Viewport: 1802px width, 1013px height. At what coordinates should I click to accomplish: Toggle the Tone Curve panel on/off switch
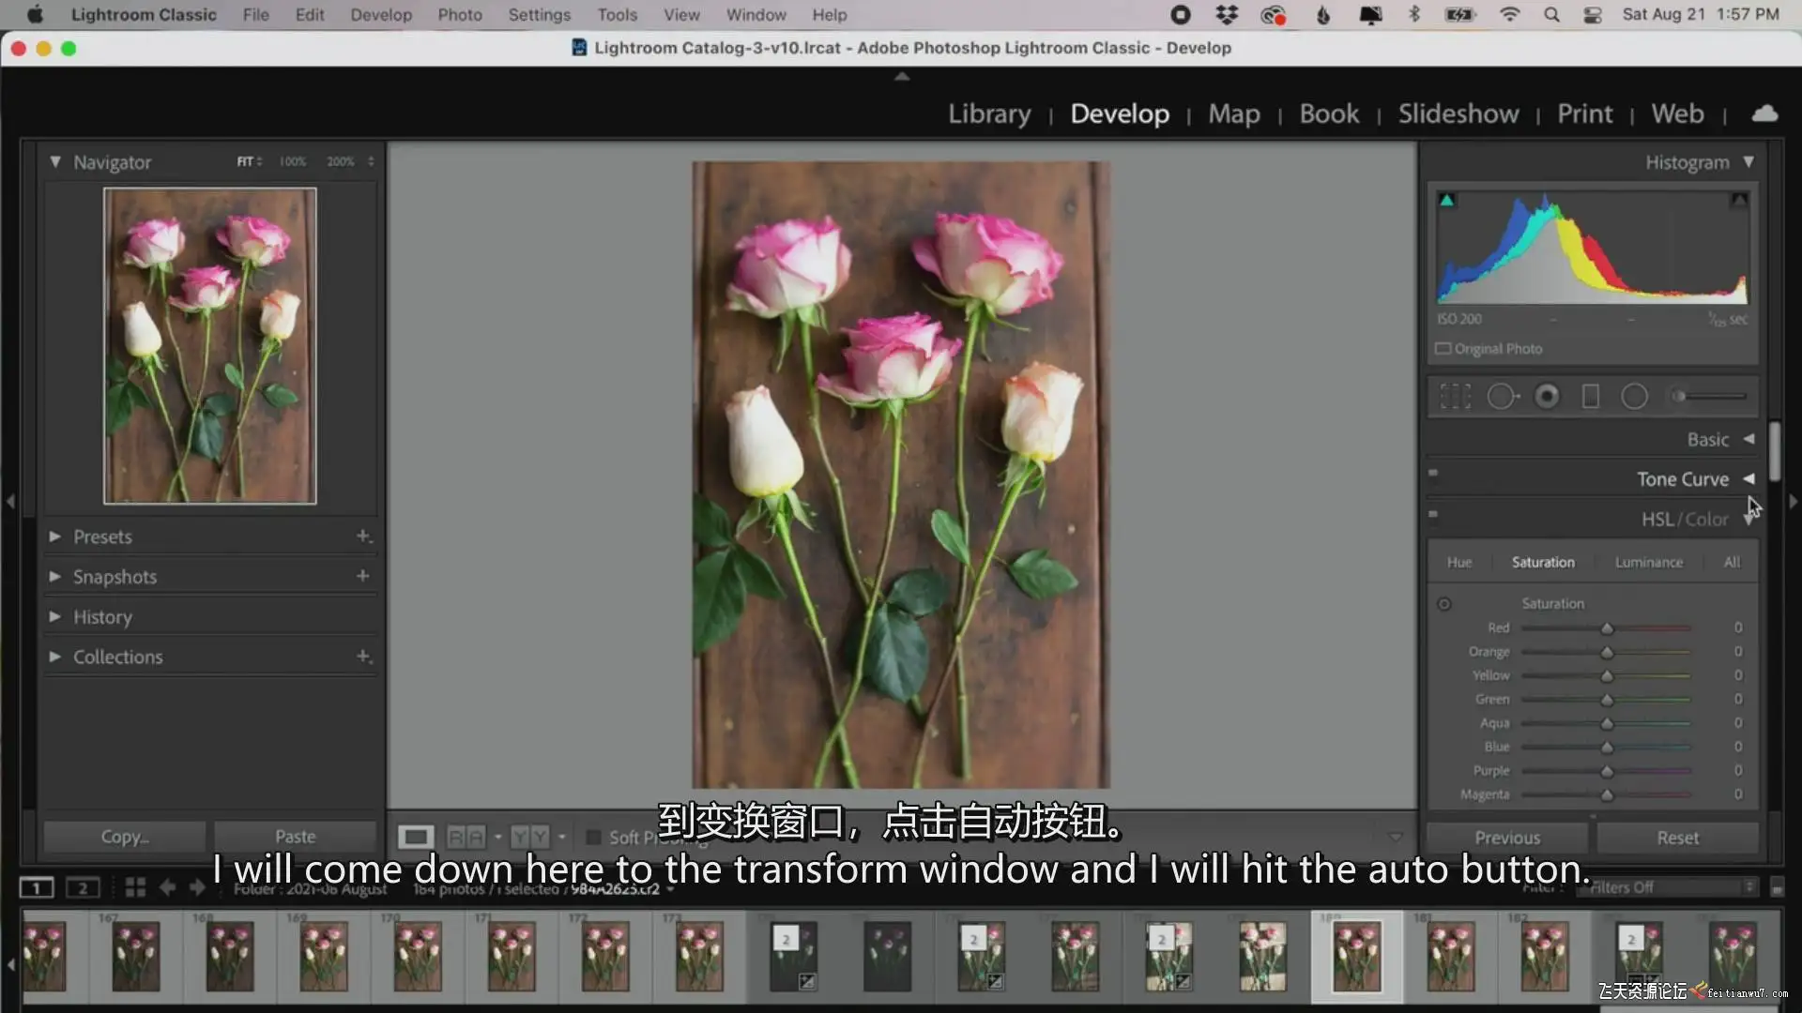(1433, 473)
